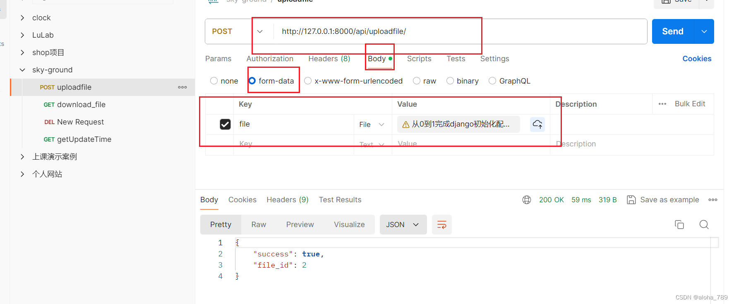This screenshot has width=734, height=304.
Task: Switch to the Authorization tab
Action: click(270, 59)
